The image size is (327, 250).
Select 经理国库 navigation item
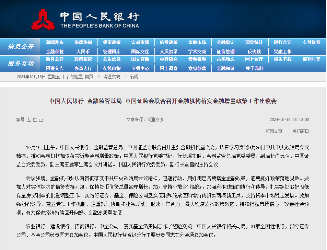coord(112,52)
